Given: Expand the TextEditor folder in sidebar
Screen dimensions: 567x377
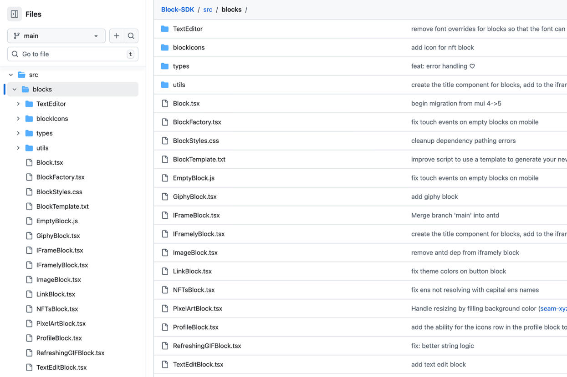Looking at the screenshot, I should pyautogui.click(x=18, y=104).
